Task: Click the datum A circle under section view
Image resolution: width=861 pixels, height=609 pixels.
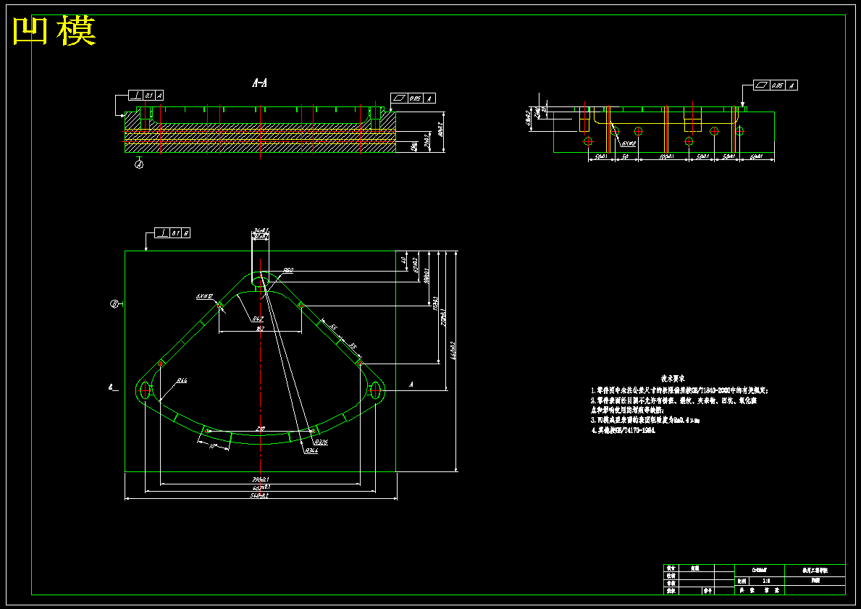Action: click(140, 164)
